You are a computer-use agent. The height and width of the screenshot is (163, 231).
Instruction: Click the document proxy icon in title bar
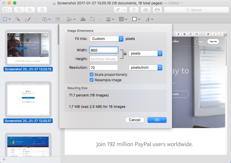click(x=54, y=3)
